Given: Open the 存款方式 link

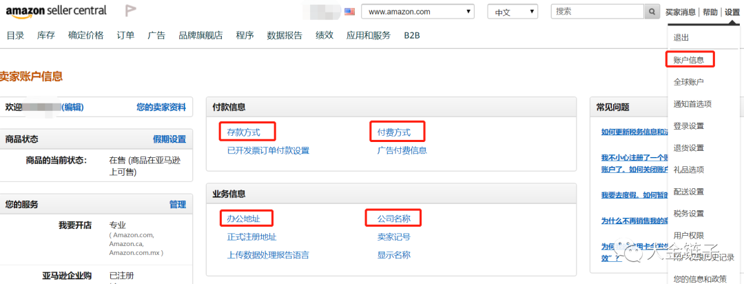Looking at the screenshot, I should 243,132.
